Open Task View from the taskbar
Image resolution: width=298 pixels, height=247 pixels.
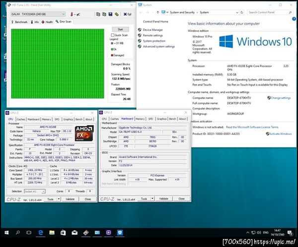coord(29,233)
